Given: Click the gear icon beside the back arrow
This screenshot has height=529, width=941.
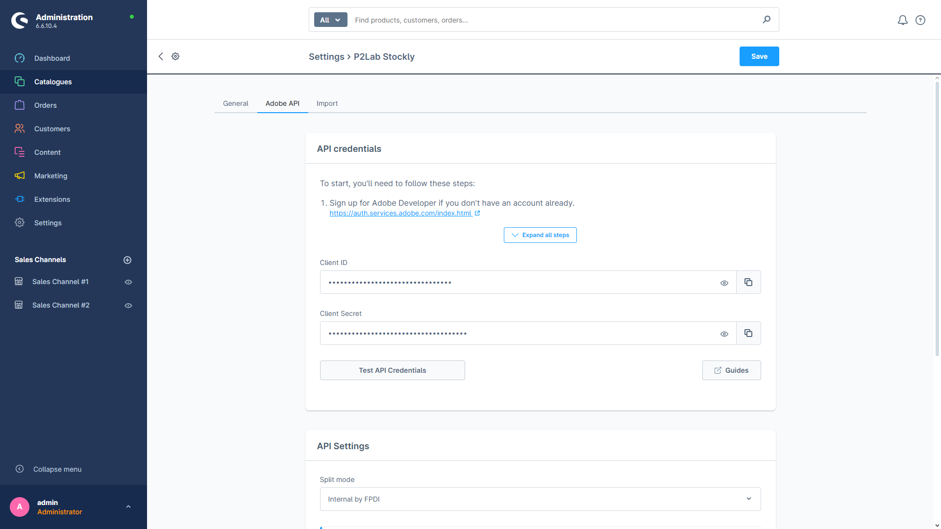Looking at the screenshot, I should (175, 56).
